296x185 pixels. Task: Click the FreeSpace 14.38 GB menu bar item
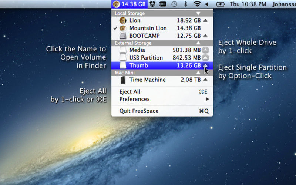point(129,4)
